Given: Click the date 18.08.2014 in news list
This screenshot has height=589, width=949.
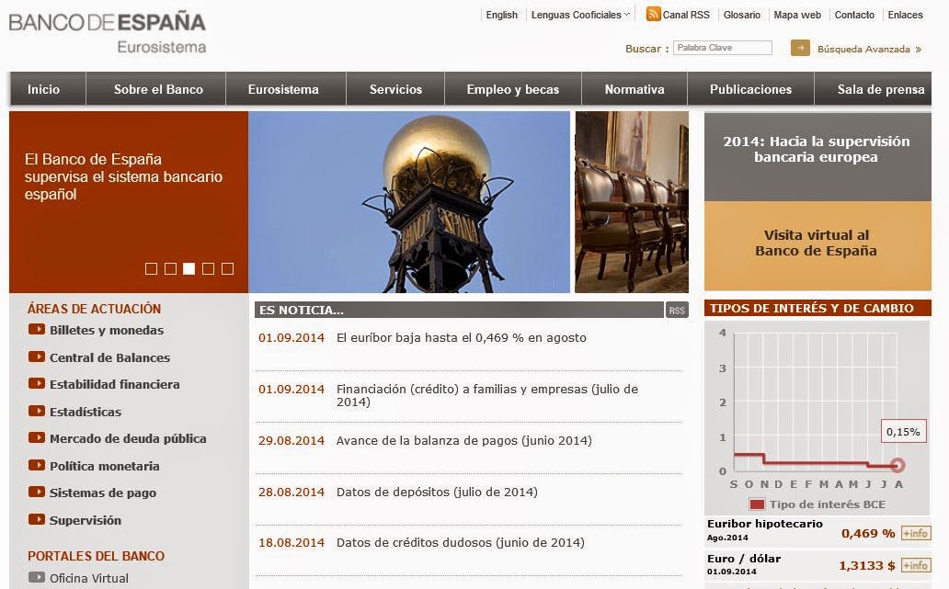Looking at the screenshot, I should tap(292, 542).
